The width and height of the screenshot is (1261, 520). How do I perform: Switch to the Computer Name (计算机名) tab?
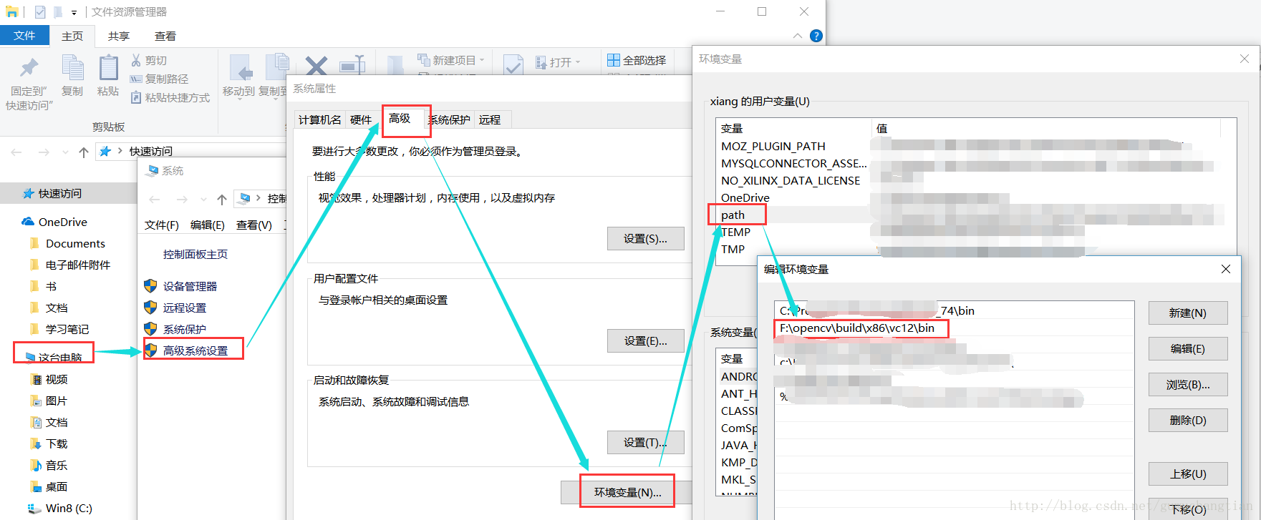pyautogui.click(x=320, y=119)
